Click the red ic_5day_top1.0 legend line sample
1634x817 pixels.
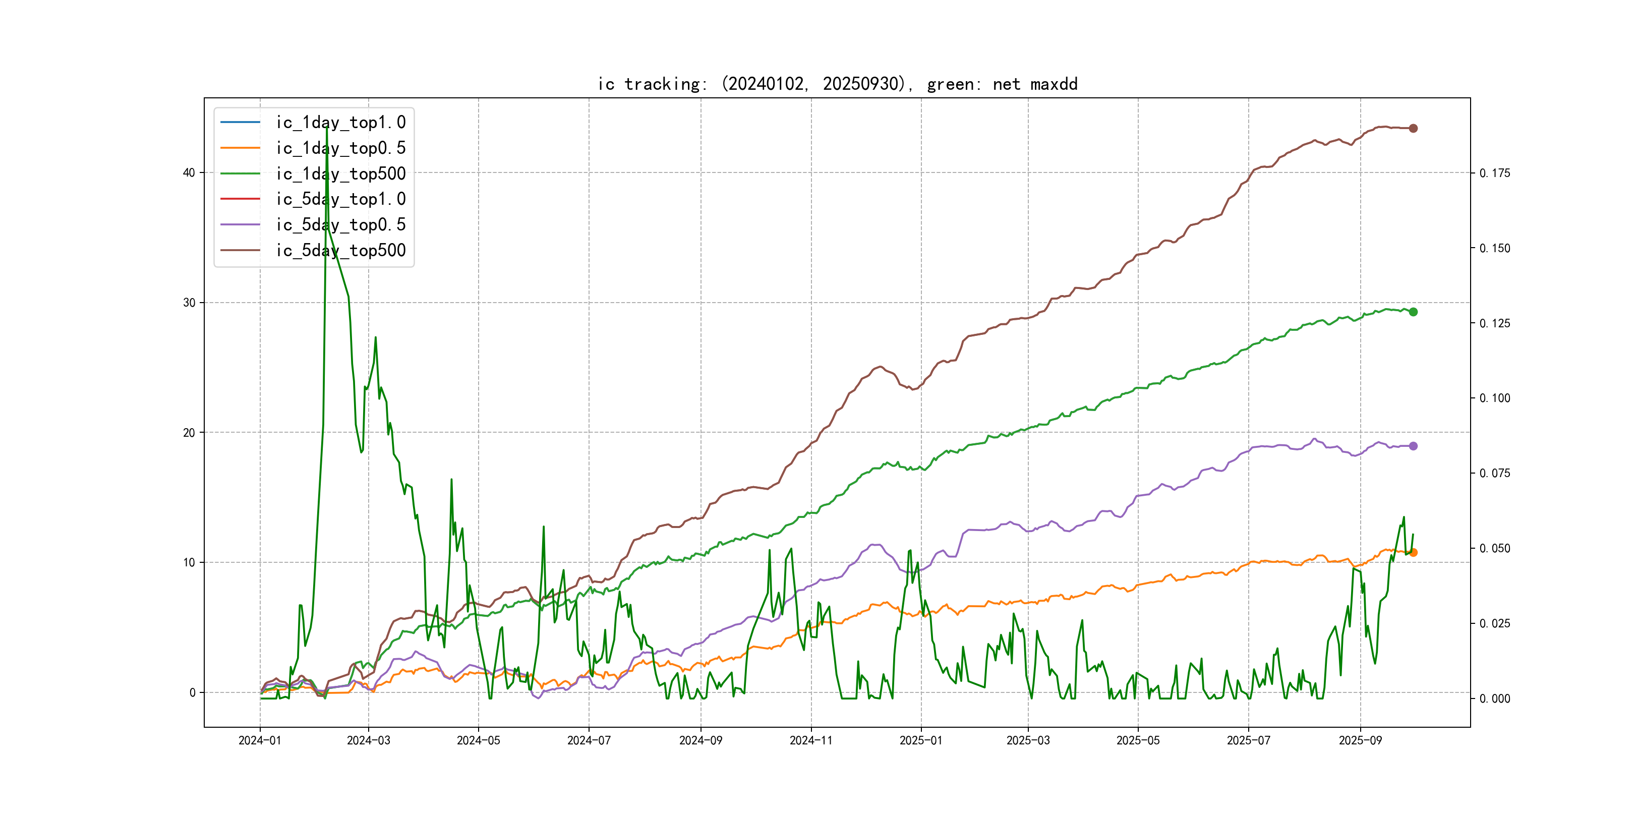click(x=240, y=199)
